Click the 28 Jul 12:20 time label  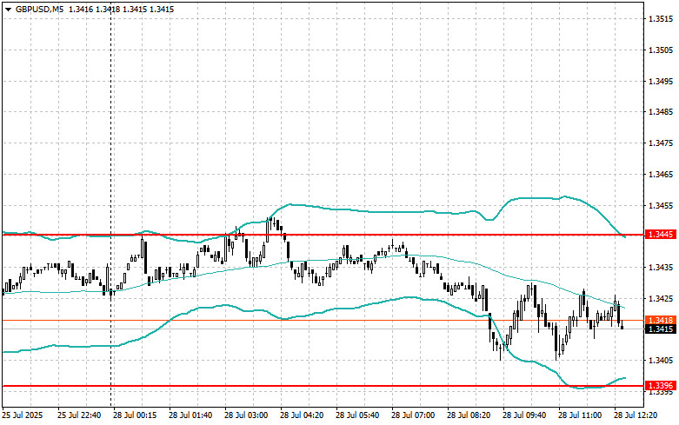(x=636, y=415)
